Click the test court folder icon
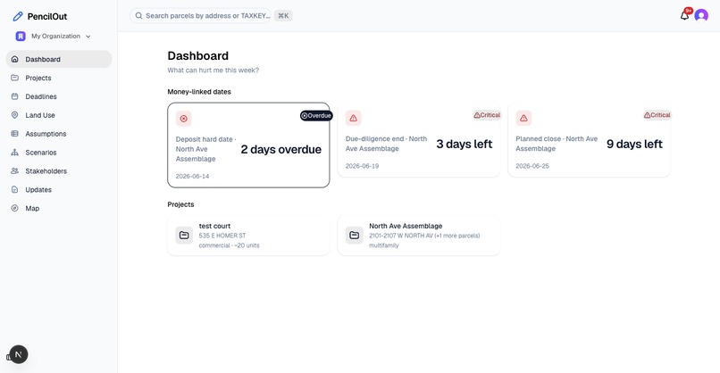Screen dimensions: 720x373 click(184, 236)
